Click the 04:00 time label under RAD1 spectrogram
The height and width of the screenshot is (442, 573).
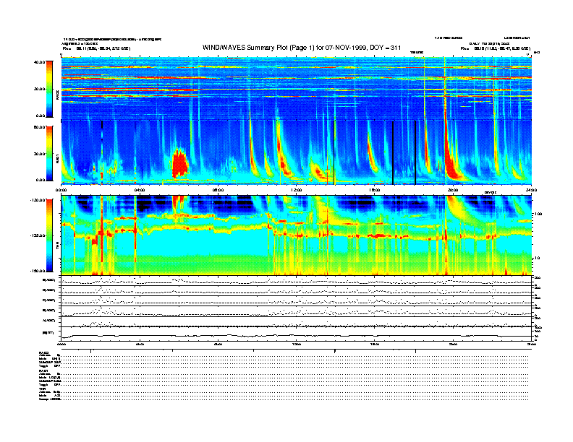pyautogui.click(x=140, y=190)
